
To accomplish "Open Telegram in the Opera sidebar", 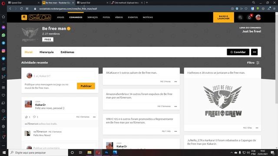I will [3, 43].
